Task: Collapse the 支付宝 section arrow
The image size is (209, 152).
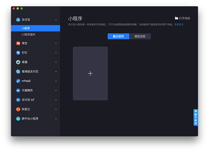Action: tap(56, 20)
